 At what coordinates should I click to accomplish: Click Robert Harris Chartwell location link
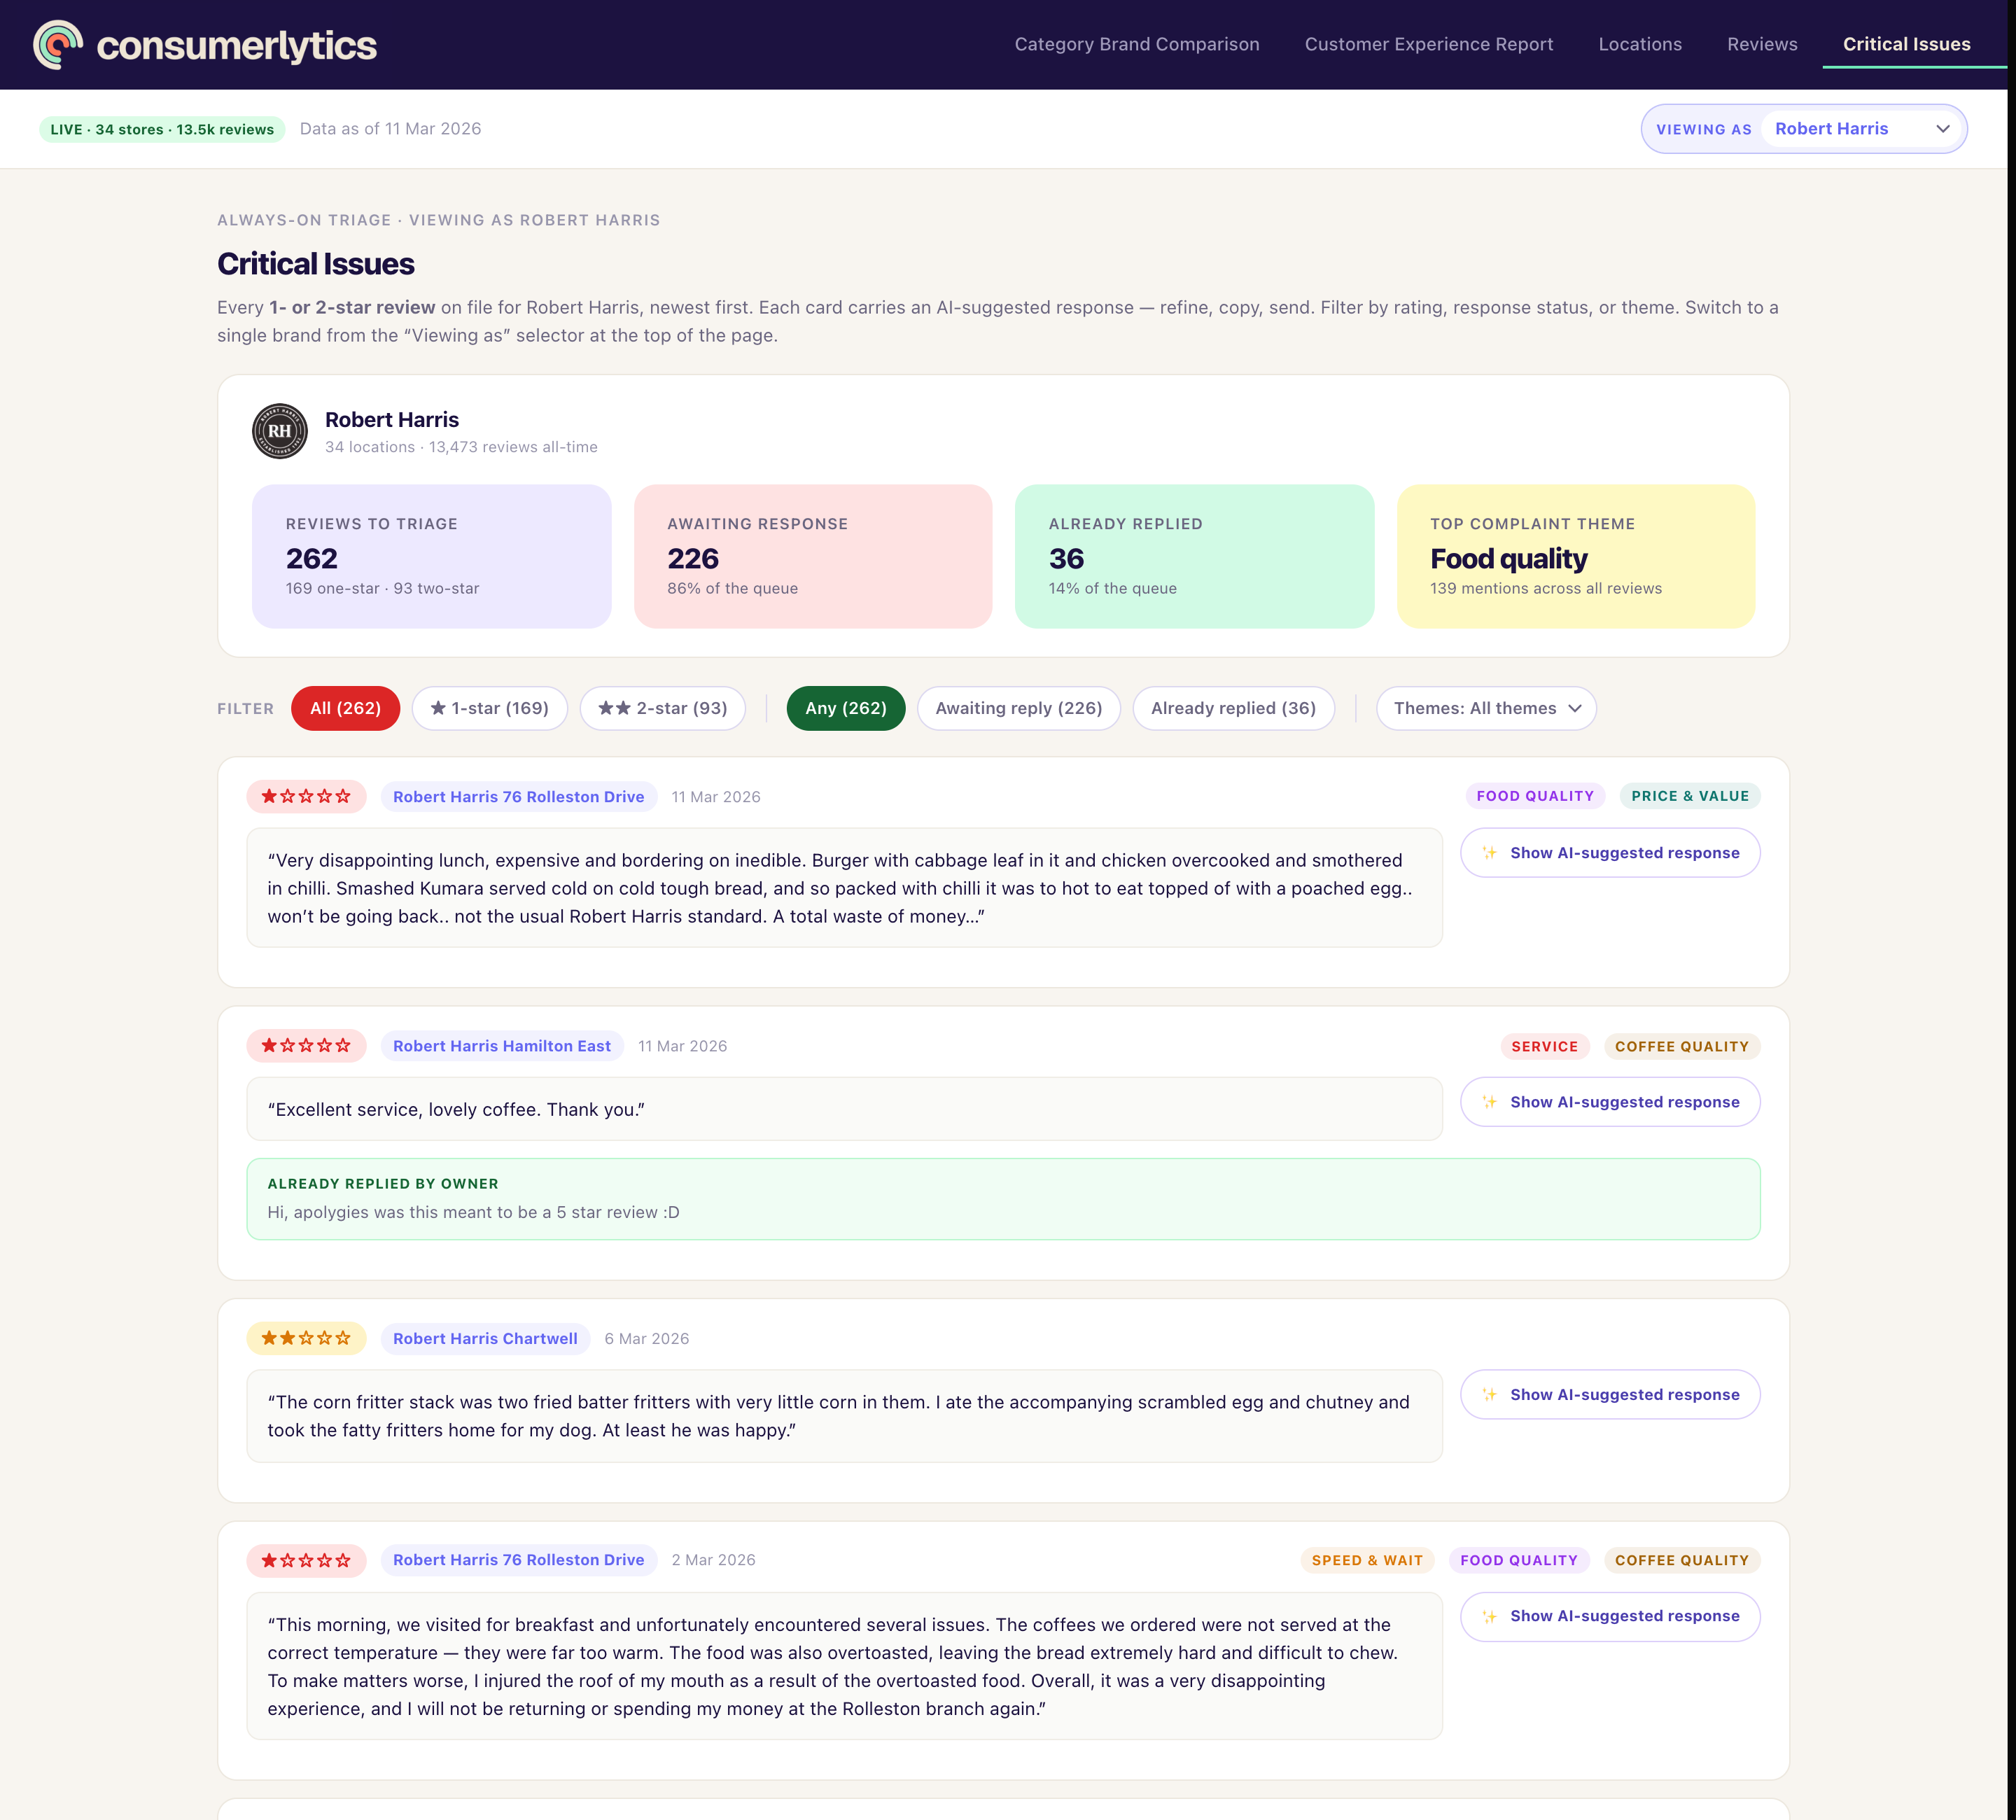coord(485,1339)
